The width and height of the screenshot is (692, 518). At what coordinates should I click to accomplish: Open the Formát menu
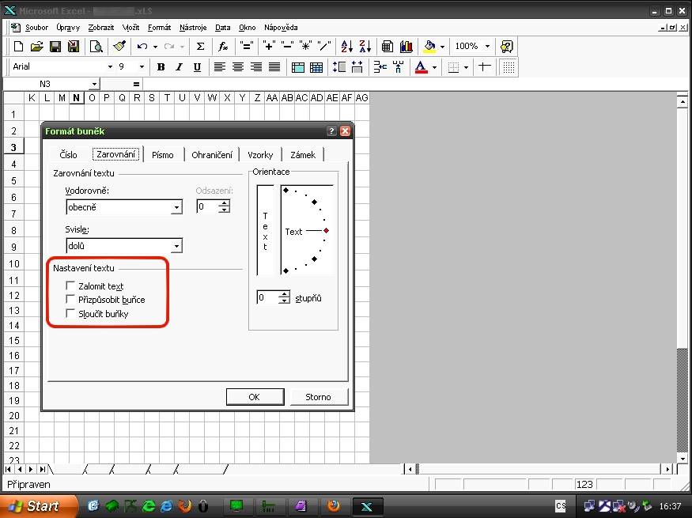point(159,28)
